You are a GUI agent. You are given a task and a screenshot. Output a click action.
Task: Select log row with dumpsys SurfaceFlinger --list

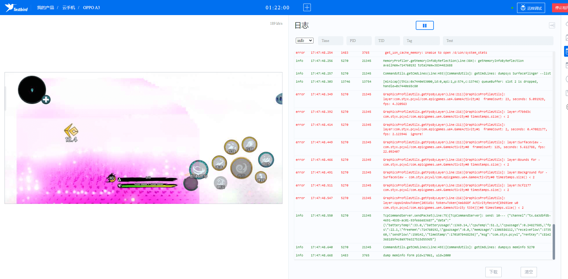[x=424, y=74]
